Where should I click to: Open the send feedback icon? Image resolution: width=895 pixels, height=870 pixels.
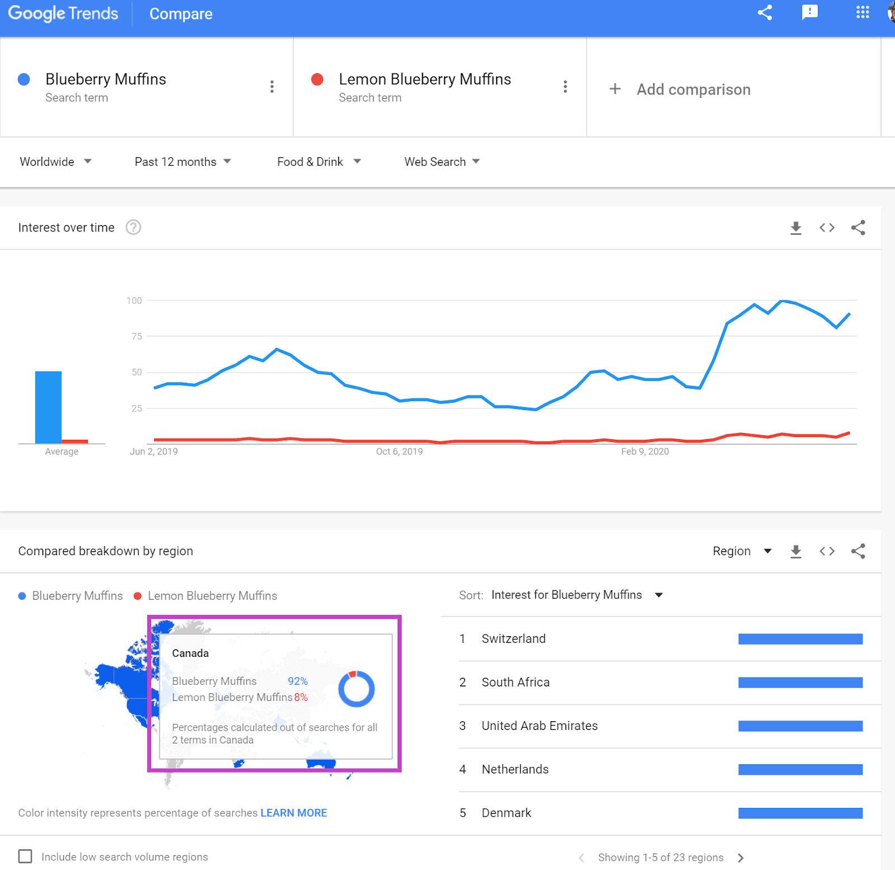click(x=811, y=12)
